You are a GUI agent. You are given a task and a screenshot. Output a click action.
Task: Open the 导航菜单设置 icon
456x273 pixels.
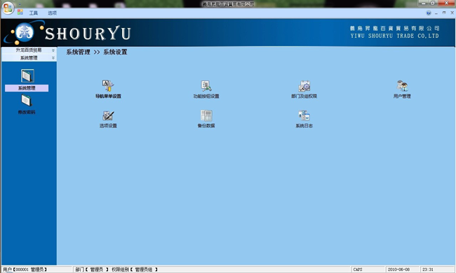point(108,85)
